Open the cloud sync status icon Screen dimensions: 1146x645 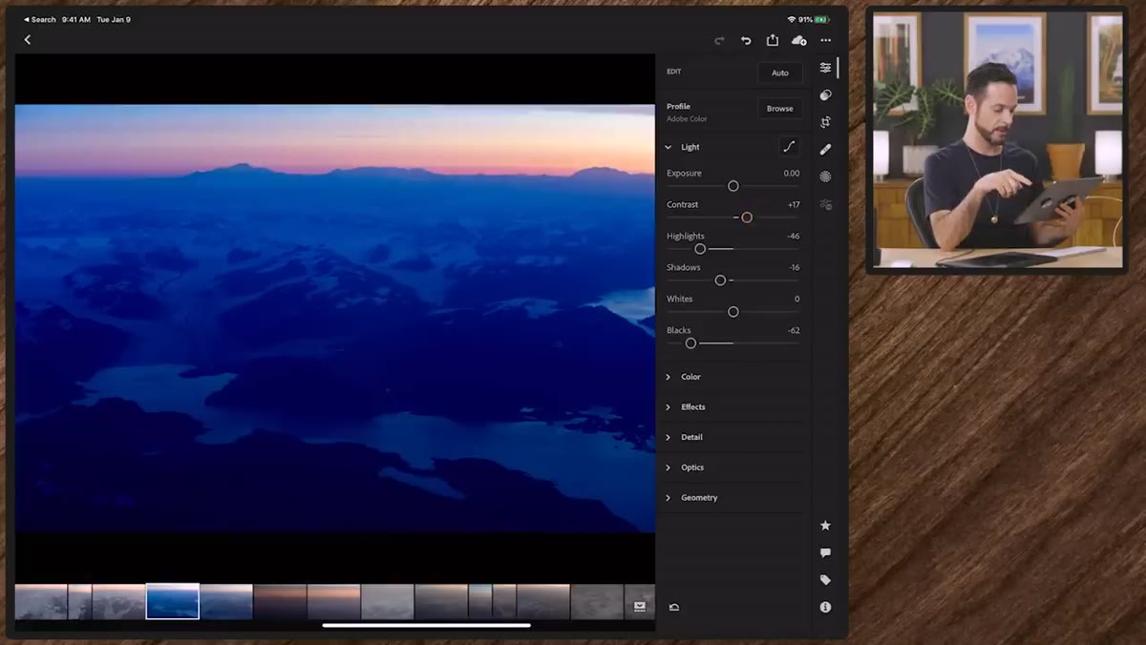[799, 40]
